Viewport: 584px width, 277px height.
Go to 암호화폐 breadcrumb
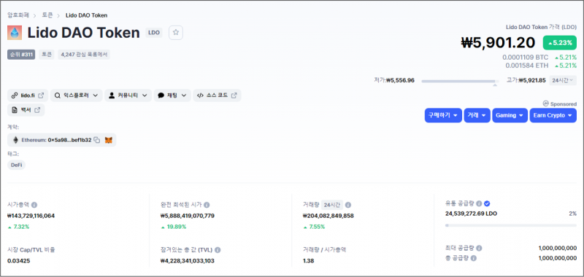click(x=18, y=15)
